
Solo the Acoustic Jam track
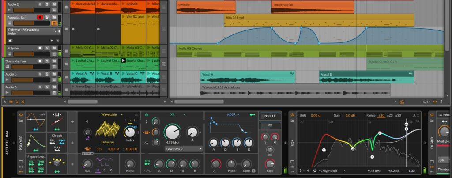(47, 17)
